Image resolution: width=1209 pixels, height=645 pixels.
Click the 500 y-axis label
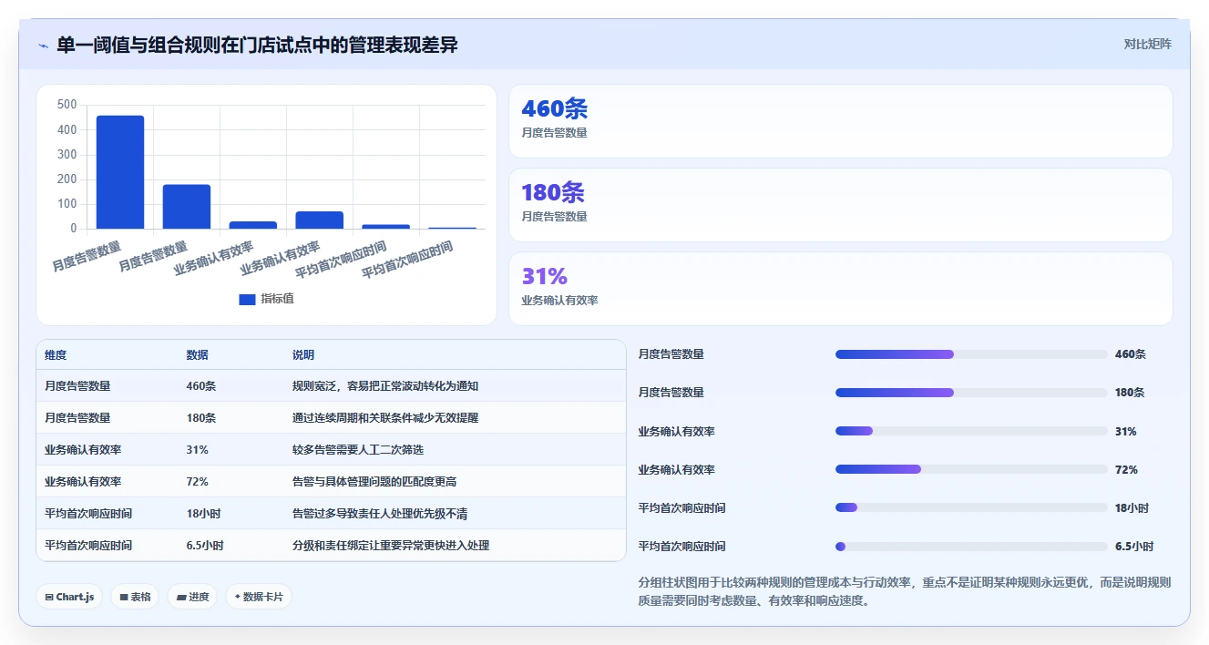click(x=67, y=105)
